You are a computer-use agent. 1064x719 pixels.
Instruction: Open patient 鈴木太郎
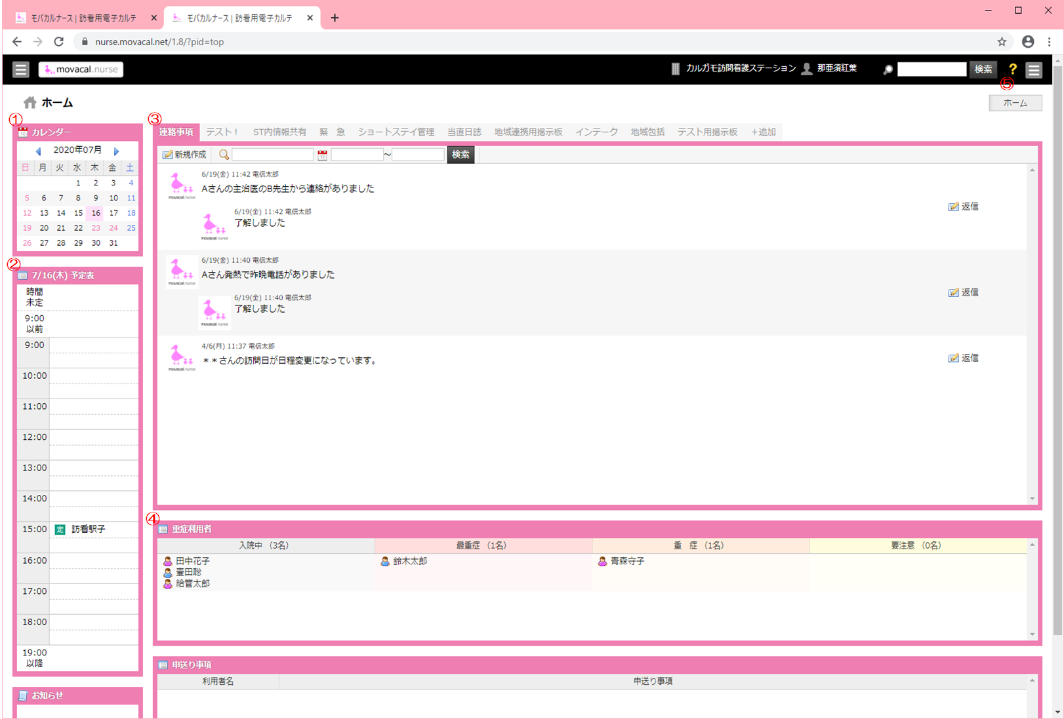point(410,562)
